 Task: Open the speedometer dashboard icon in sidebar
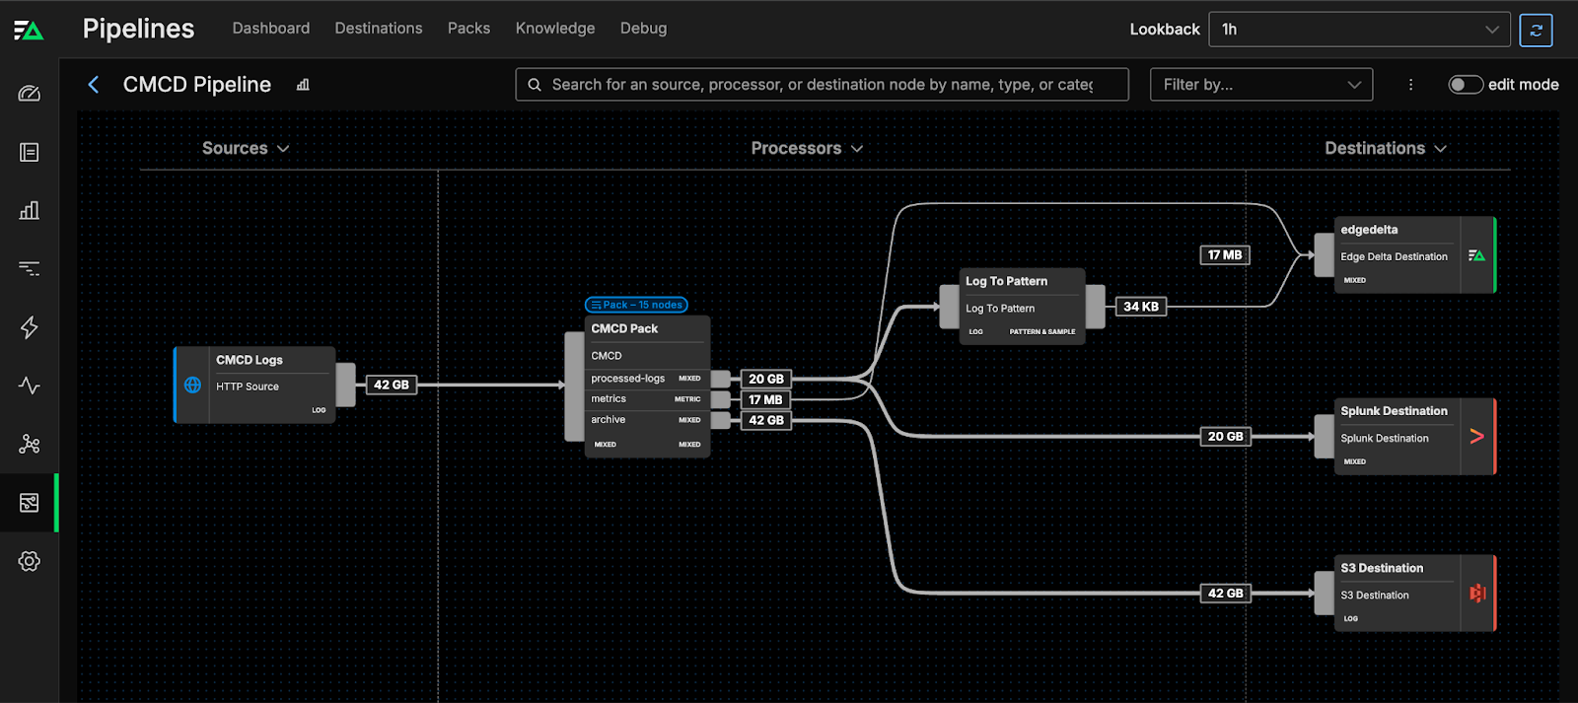[x=30, y=94]
